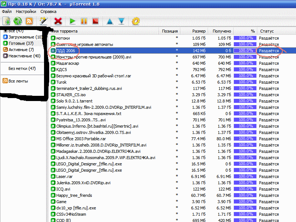The height and width of the screenshot is (222, 296).
Task: Click the seeding icon beside КДС5
Action: coord(53,70)
